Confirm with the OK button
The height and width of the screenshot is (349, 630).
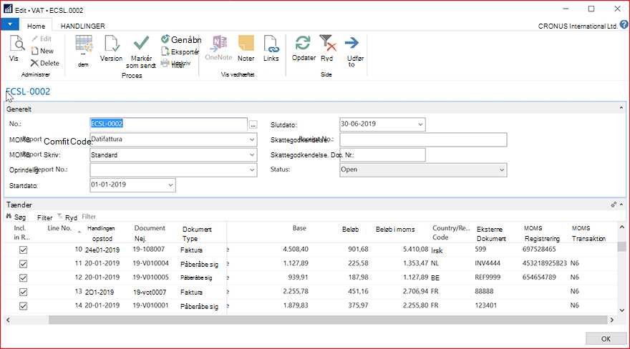[x=606, y=338]
